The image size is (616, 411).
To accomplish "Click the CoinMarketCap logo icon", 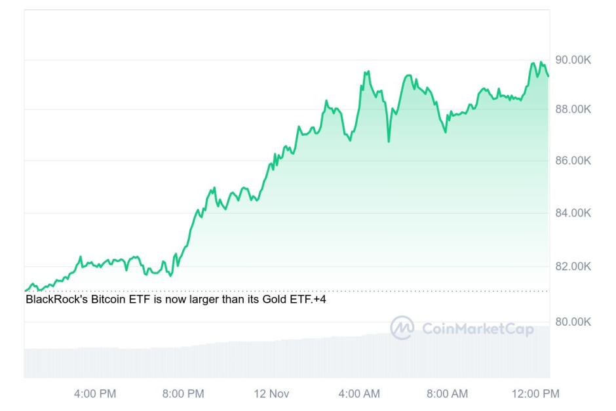I will click(x=402, y=328).
